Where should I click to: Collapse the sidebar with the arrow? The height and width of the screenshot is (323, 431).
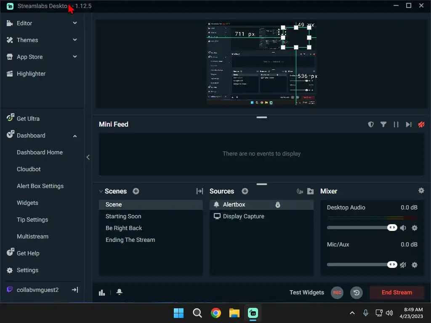pos(88,157)
